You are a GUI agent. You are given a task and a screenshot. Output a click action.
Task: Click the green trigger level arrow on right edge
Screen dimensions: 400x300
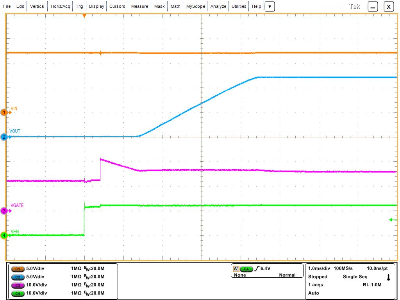pyautogui.click(x=393, y=220)
